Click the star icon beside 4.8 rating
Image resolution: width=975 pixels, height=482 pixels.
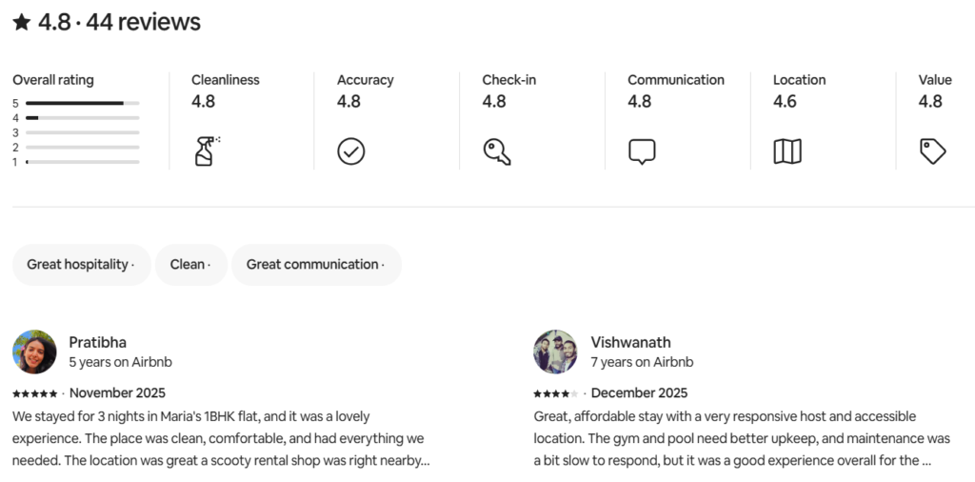22,22
